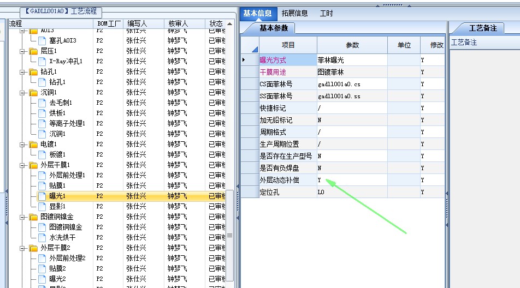Image resolution: width=520 pixels, height=288 pixels.
Task: Click the 曝光2 document icon
Action: click(42, 279)
